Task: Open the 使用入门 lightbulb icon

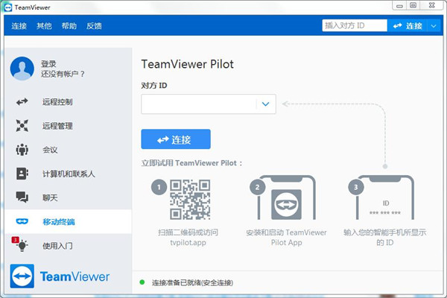Action: tap(22, 245)
